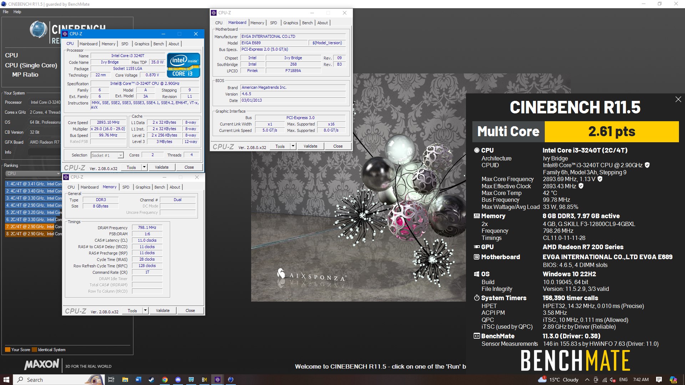
Task: Open Discord from the taskbar
Action: (x=178, y=380)
